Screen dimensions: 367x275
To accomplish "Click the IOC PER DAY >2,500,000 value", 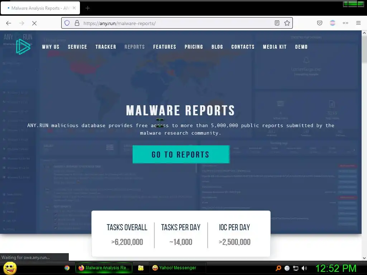I will 234,242.
